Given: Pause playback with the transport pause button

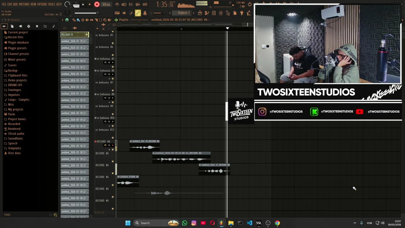Looking at the screenshot, I should coord(83,4).
